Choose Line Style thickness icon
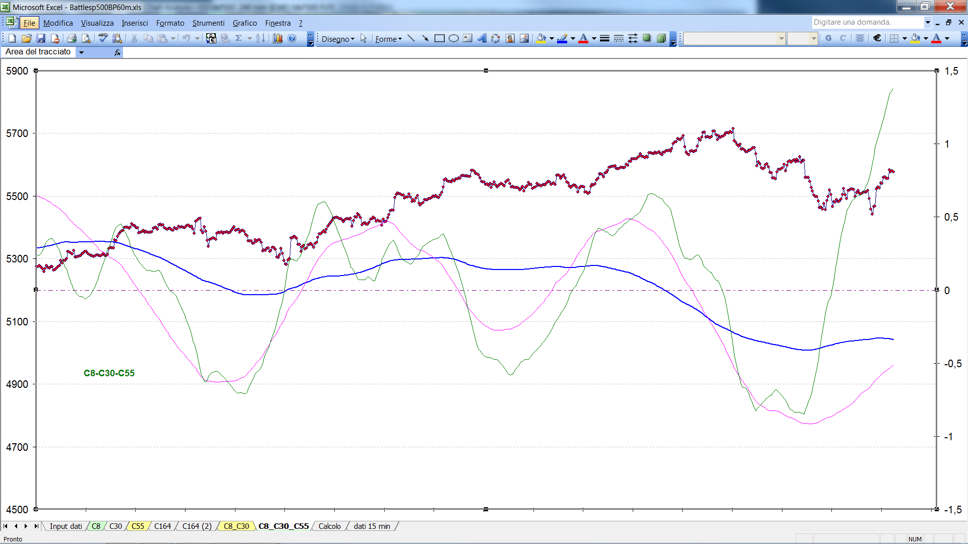Image resolution: width=968 pixels, height=544 pixels. point(604,38)
